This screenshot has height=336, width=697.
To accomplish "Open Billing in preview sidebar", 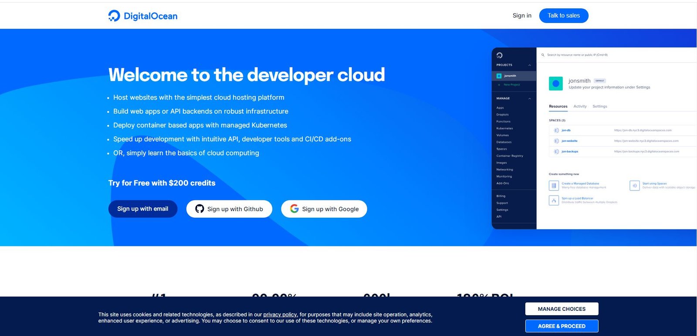I will (x=501, y=196).
